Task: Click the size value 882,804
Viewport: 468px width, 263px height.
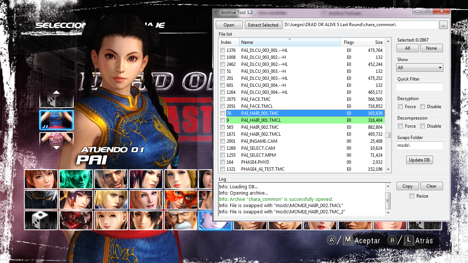Action: tap(375, 127)
